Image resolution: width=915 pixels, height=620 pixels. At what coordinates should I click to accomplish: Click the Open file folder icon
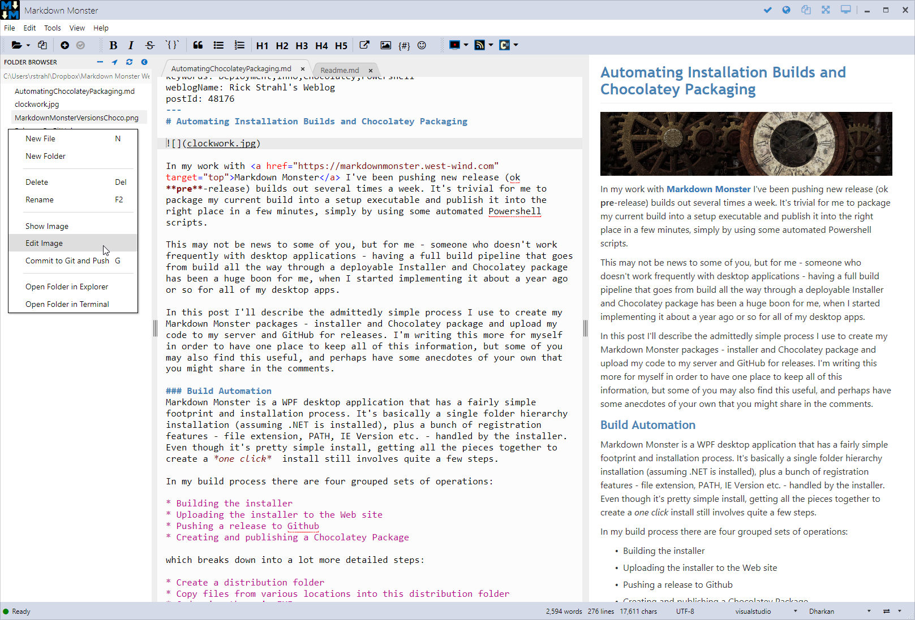point(17,45)
